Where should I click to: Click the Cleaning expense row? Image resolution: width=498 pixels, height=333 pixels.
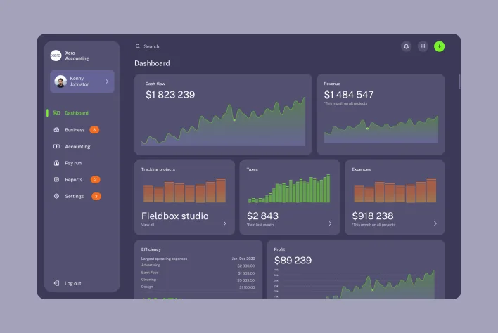(x=198, y=280)
